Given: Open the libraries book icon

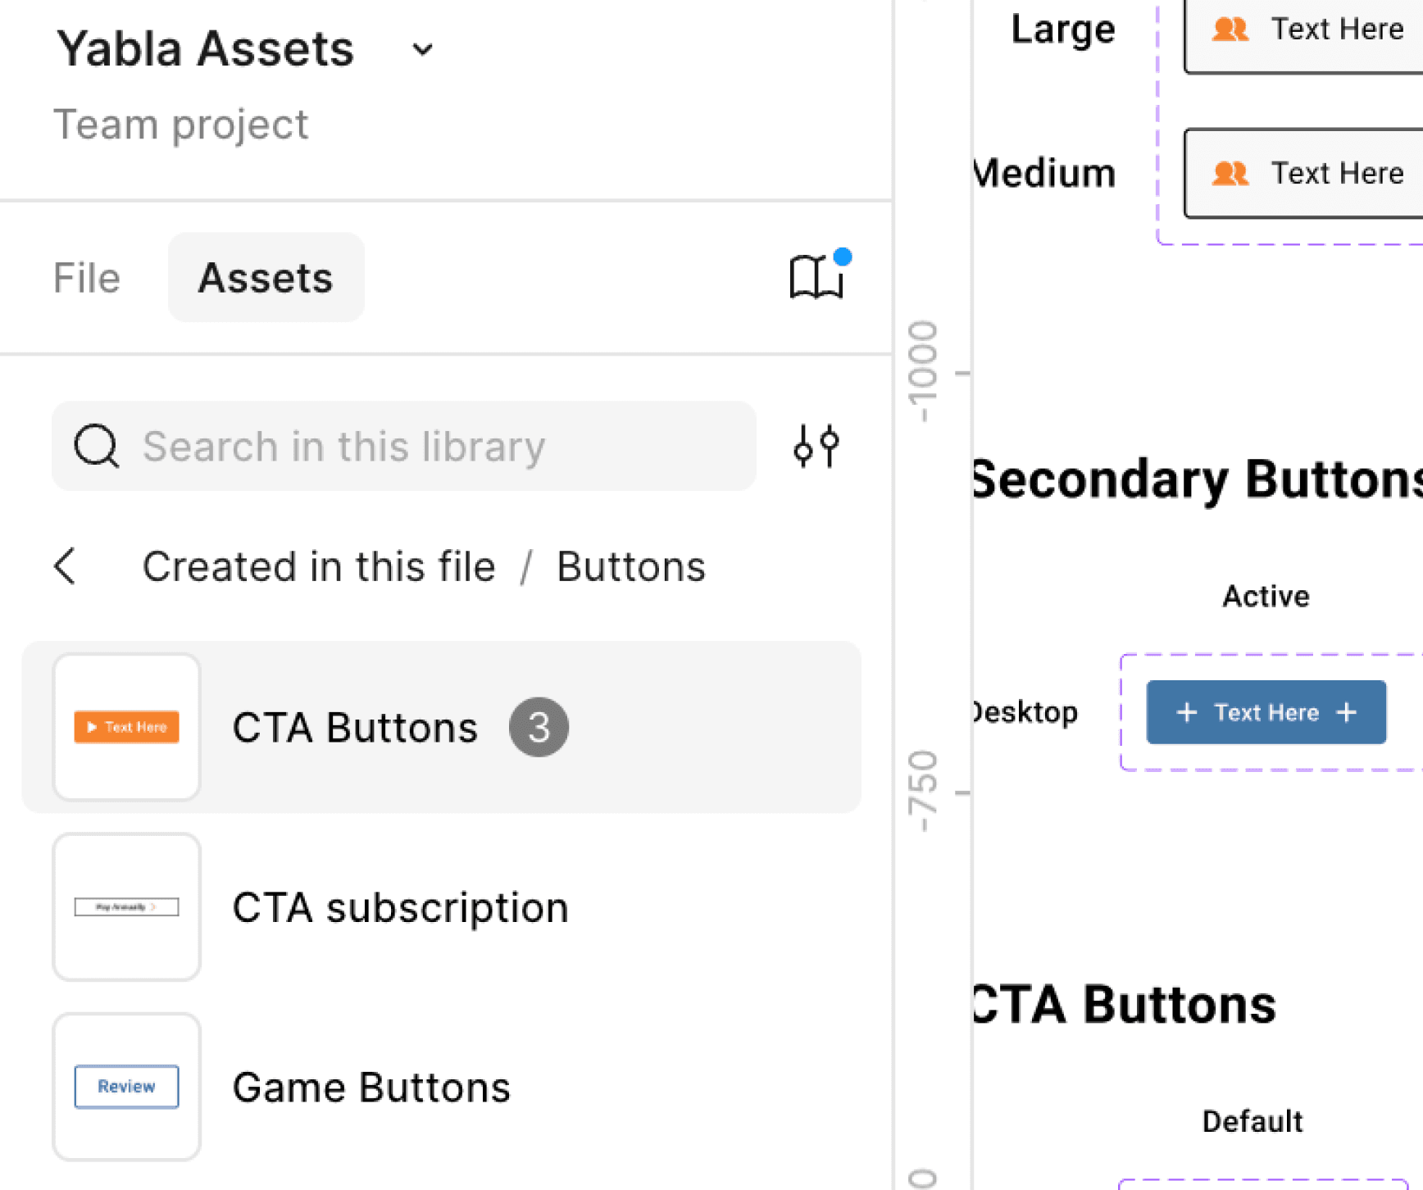Looking at the screenshot, I should (x=816, y=277).
